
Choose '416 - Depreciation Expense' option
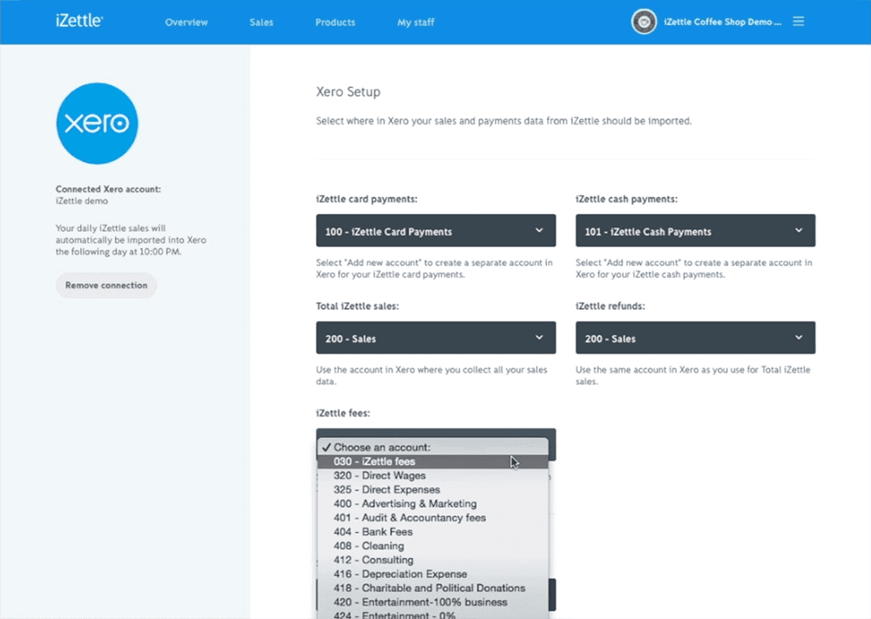(433, 574)
